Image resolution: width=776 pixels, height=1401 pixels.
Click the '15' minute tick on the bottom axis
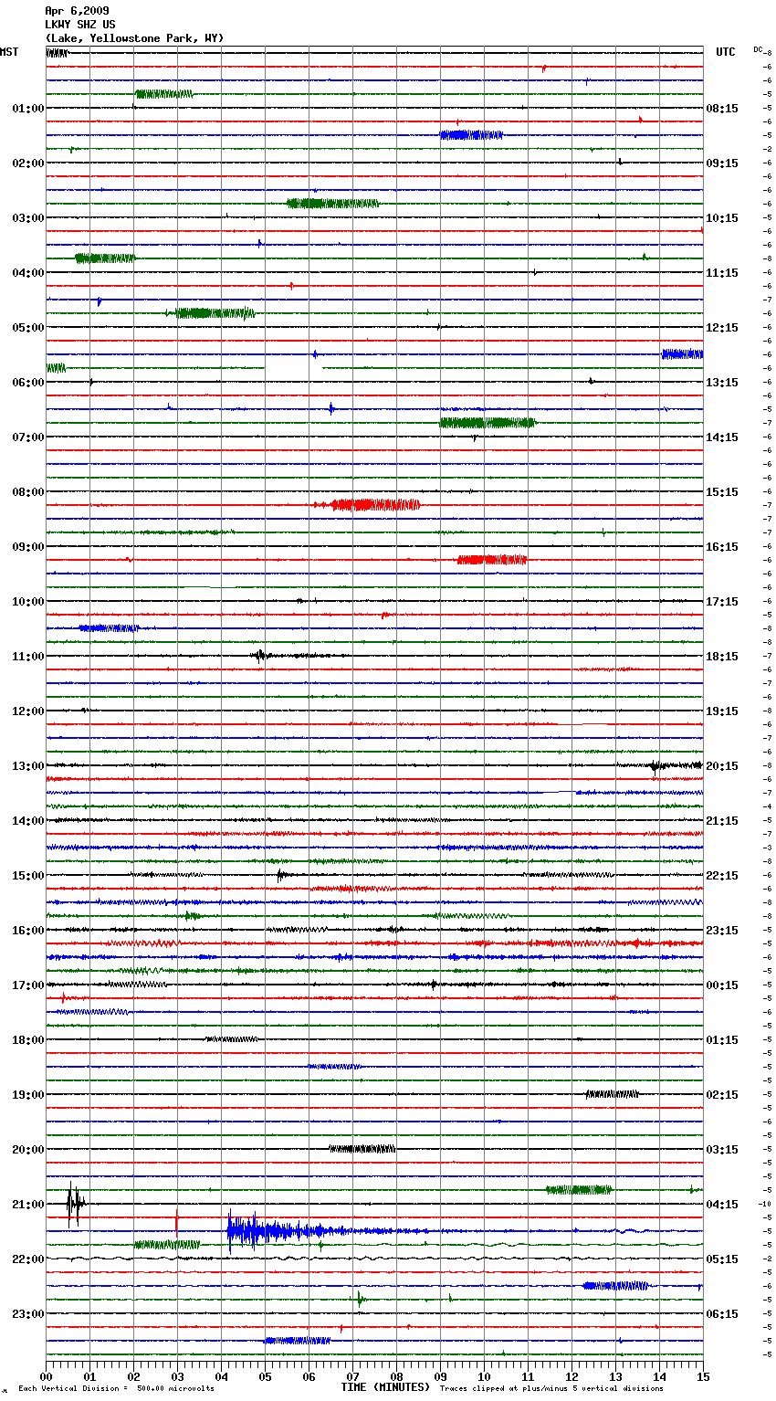click(x=703, y=1375)
